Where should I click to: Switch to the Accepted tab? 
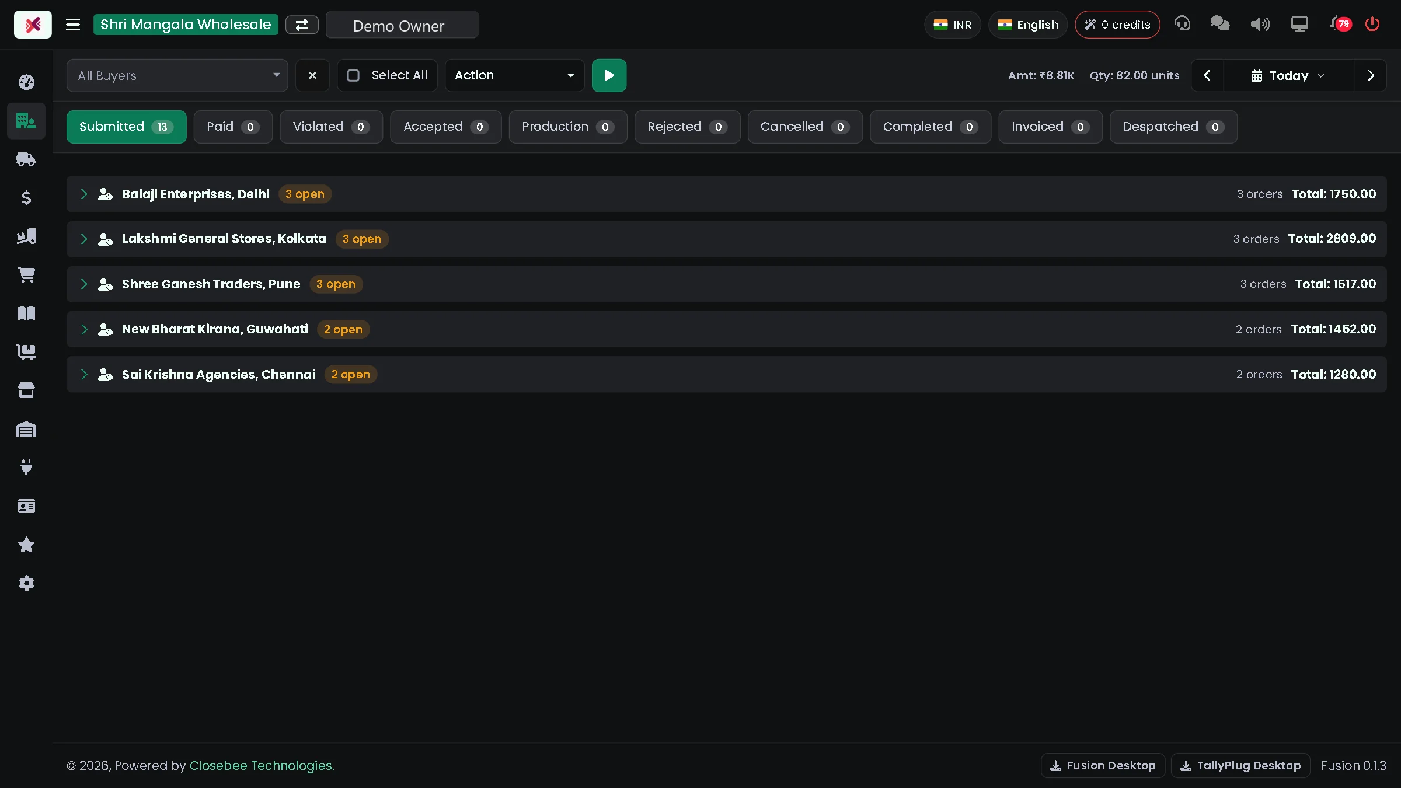tap(445, 127)
